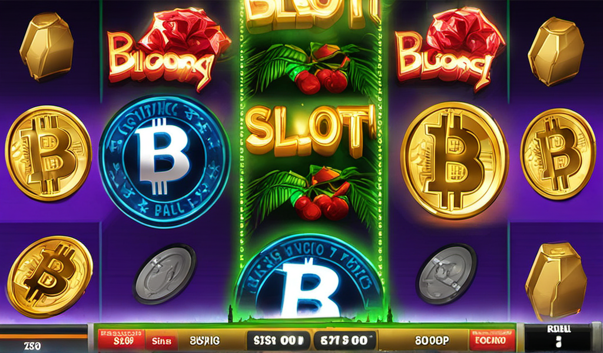The height and width of the screenshot is (353, 603).
Task: Click the red button at the bar's right end
Action: click(x=492, y=340)
